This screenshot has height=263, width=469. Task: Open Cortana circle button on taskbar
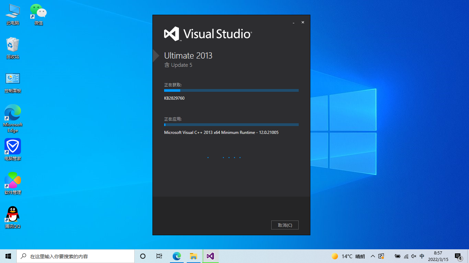[x=143, y=256]
